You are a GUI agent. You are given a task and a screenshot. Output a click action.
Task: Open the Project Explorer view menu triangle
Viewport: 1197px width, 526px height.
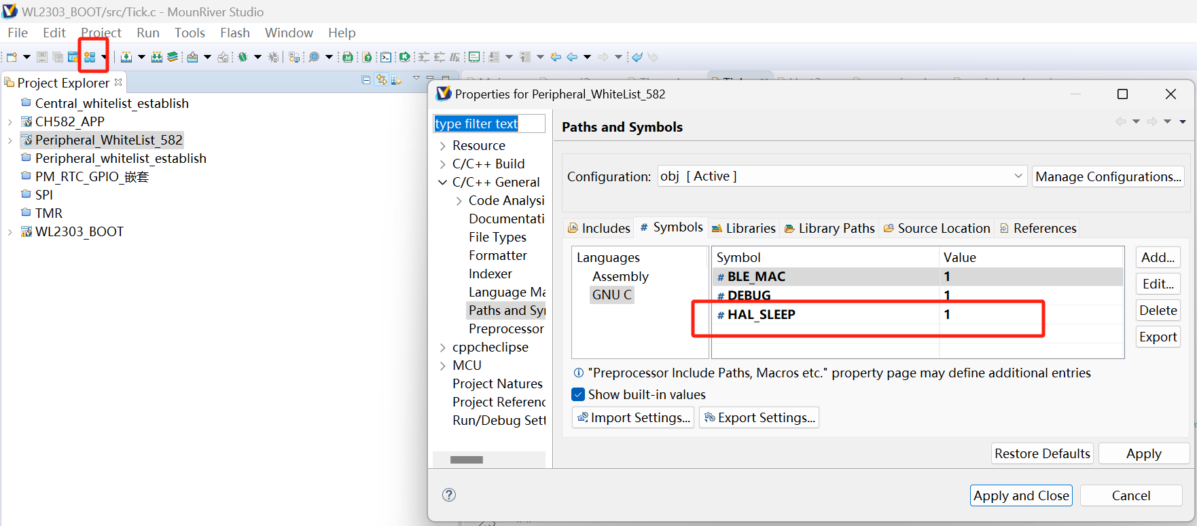tap(416, 77)
